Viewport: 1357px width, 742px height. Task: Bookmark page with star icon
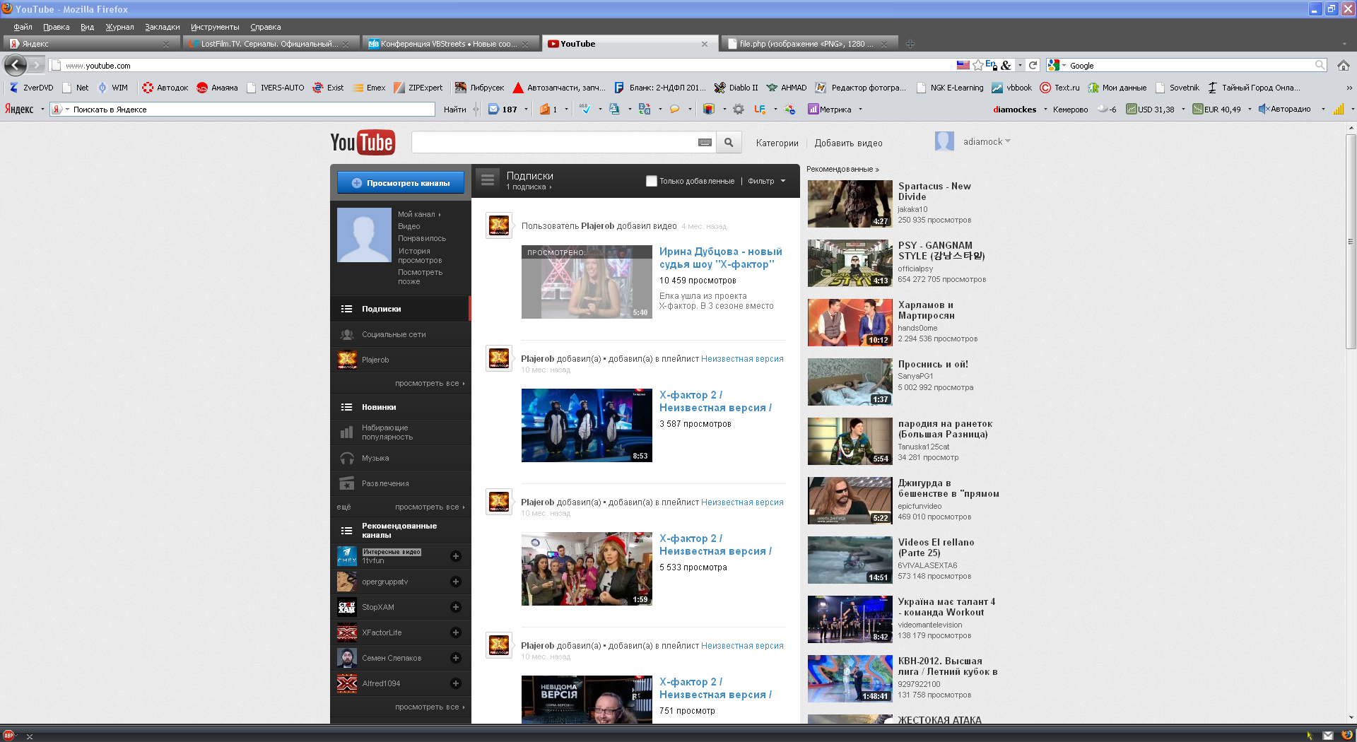977,66
